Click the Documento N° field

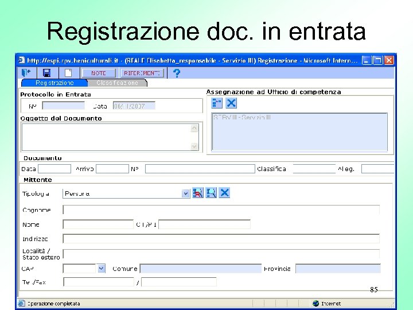pyautogui.click(x=200, y=169)
